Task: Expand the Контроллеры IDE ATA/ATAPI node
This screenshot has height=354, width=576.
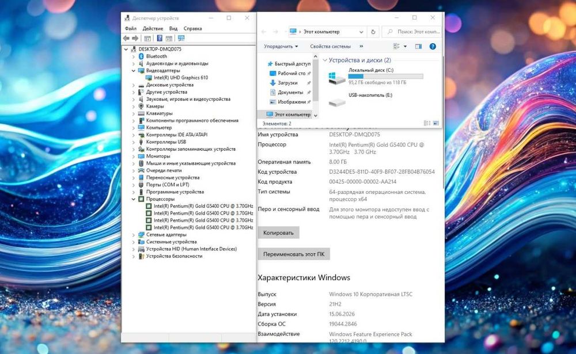Action: (134, 135)
